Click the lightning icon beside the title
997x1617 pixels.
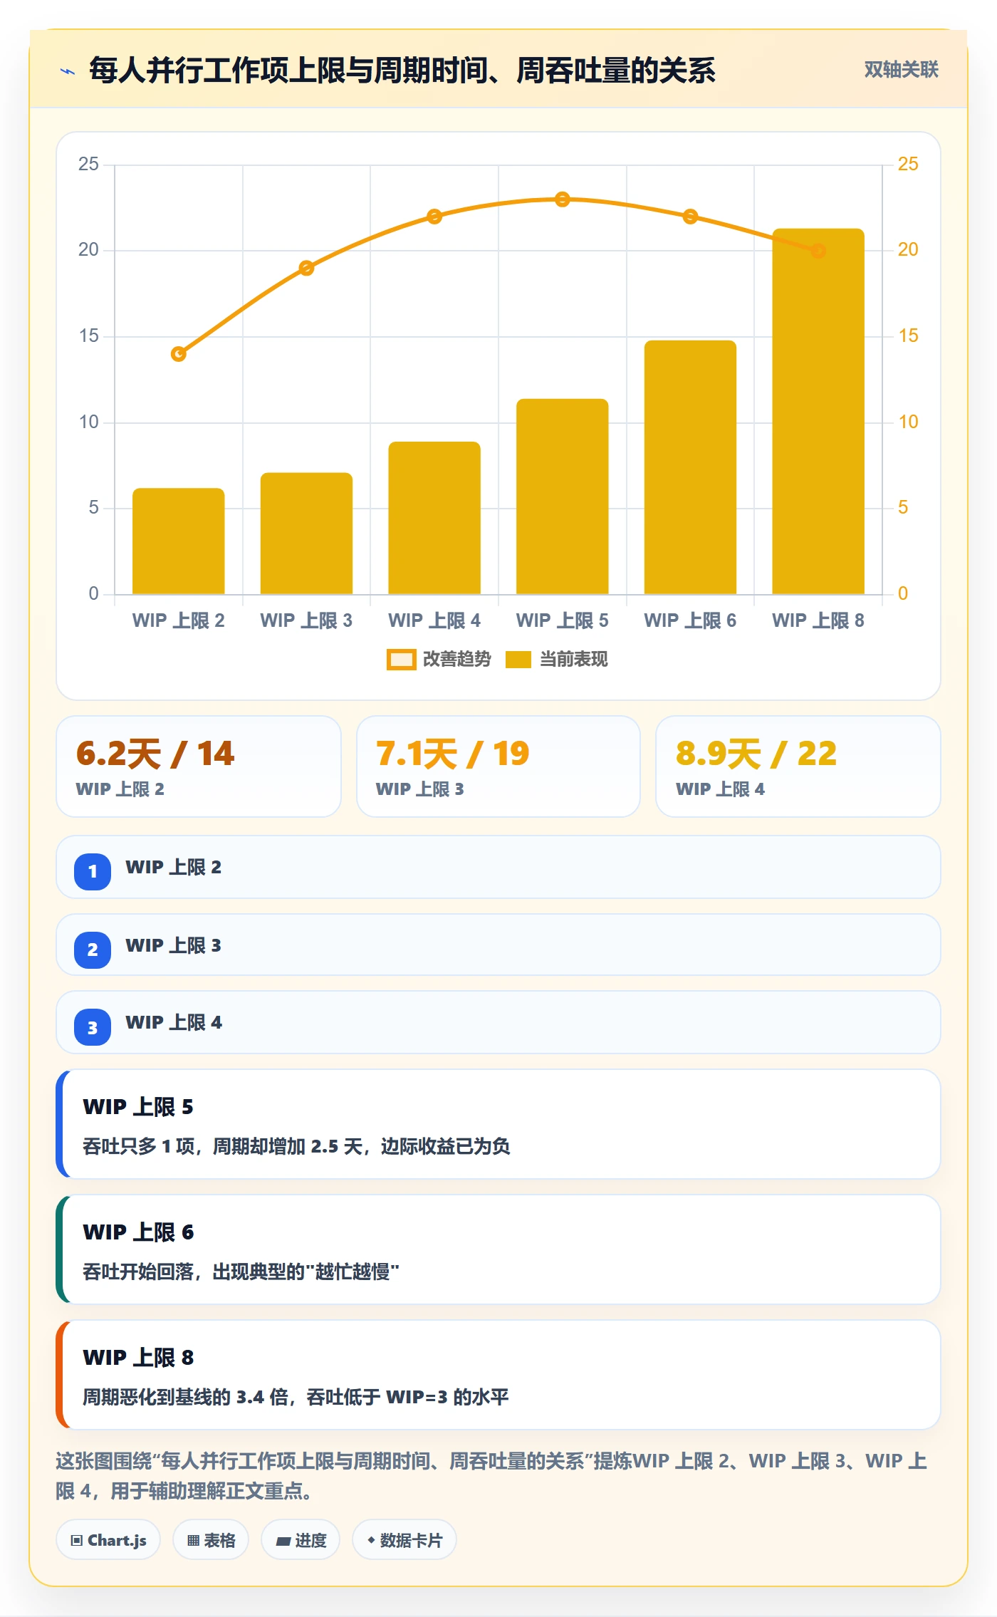click(x=68, y=71)
